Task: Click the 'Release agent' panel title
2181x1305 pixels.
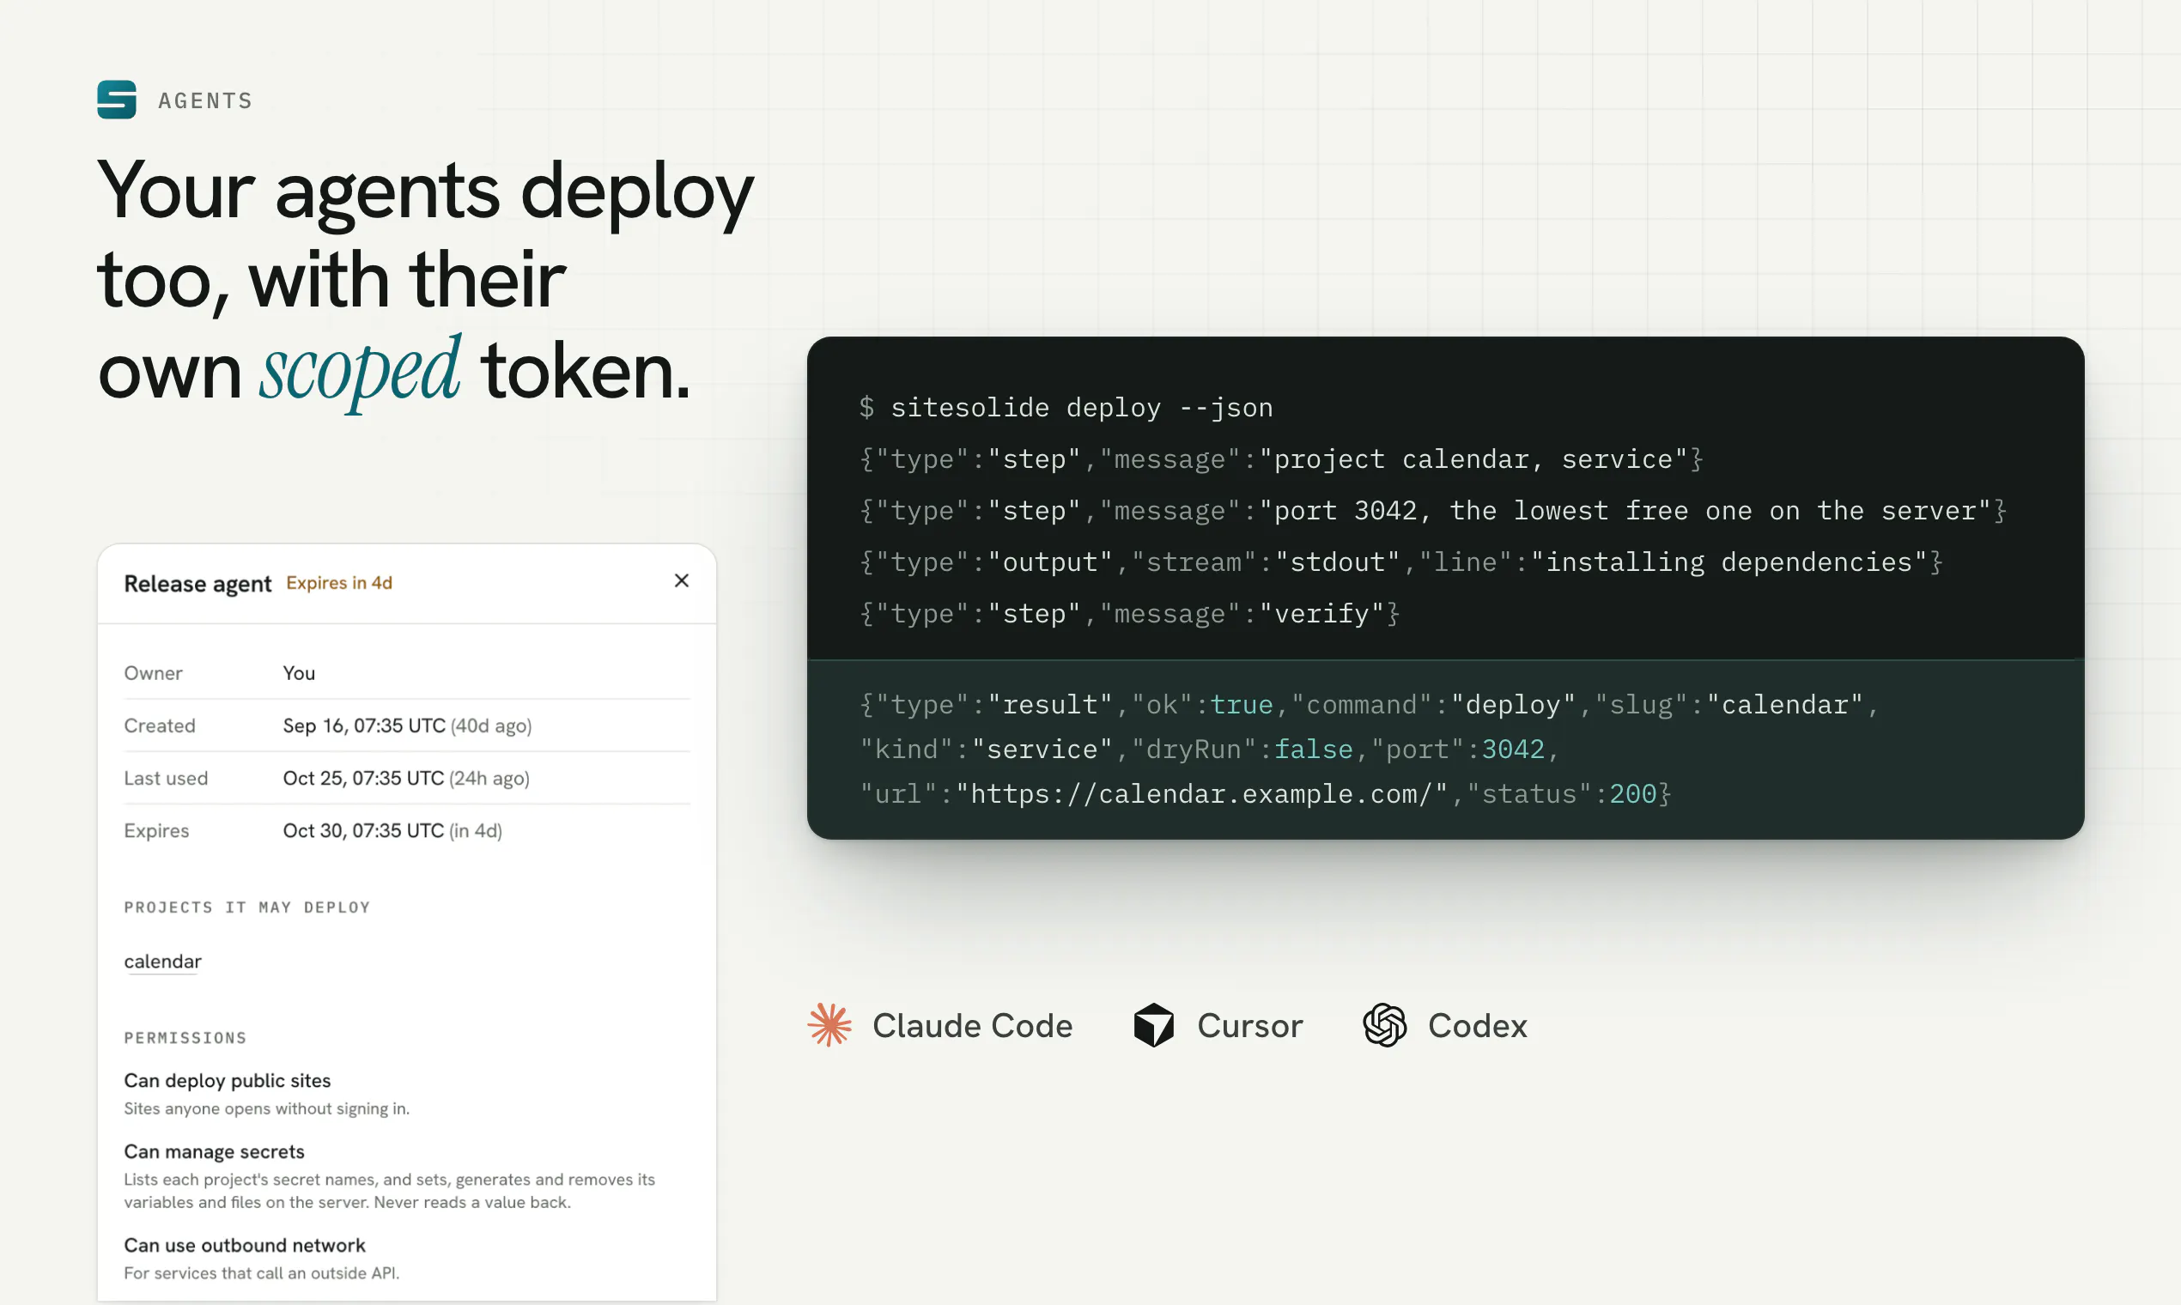Action: point(197,583)
